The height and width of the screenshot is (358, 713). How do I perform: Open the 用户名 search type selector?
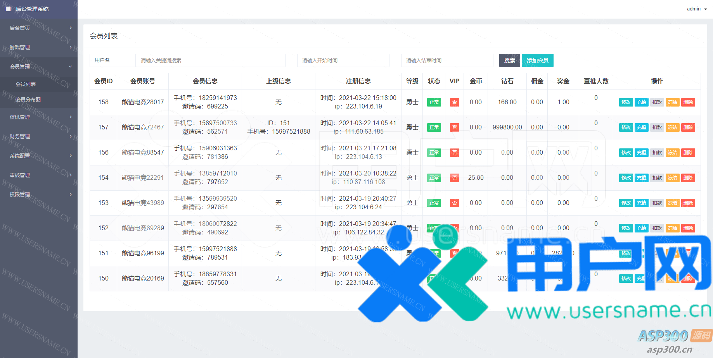112,60
